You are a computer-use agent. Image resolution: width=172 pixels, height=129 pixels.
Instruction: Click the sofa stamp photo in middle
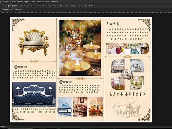pyautogui.click(x=80, y=107)
